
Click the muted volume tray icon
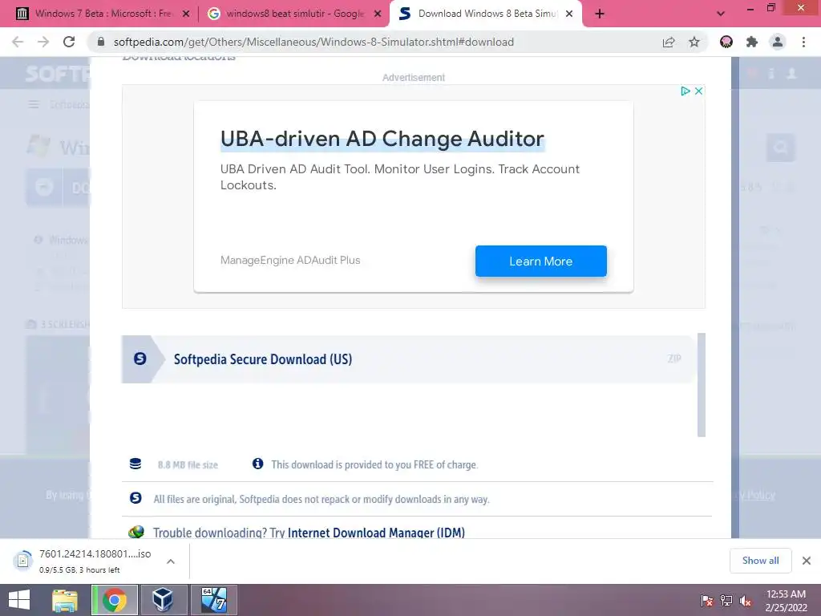[746, 601]
